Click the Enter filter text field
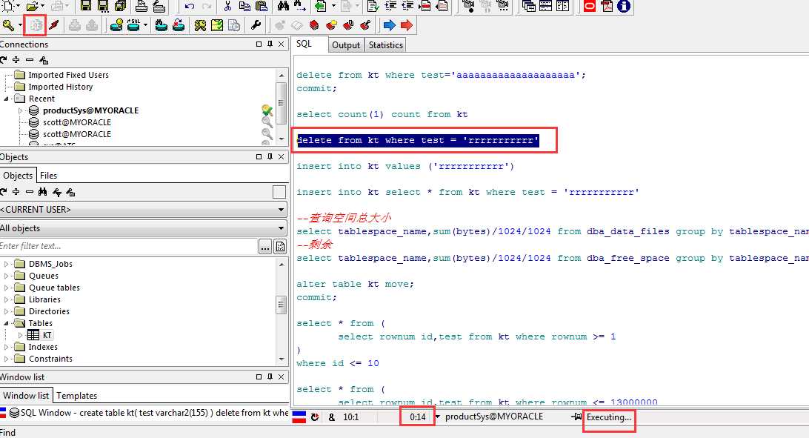 click(128, 246)
